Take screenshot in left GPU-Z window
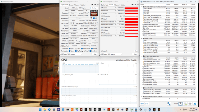The height and width of the screenshot is (112, 199). pos(92,4)
